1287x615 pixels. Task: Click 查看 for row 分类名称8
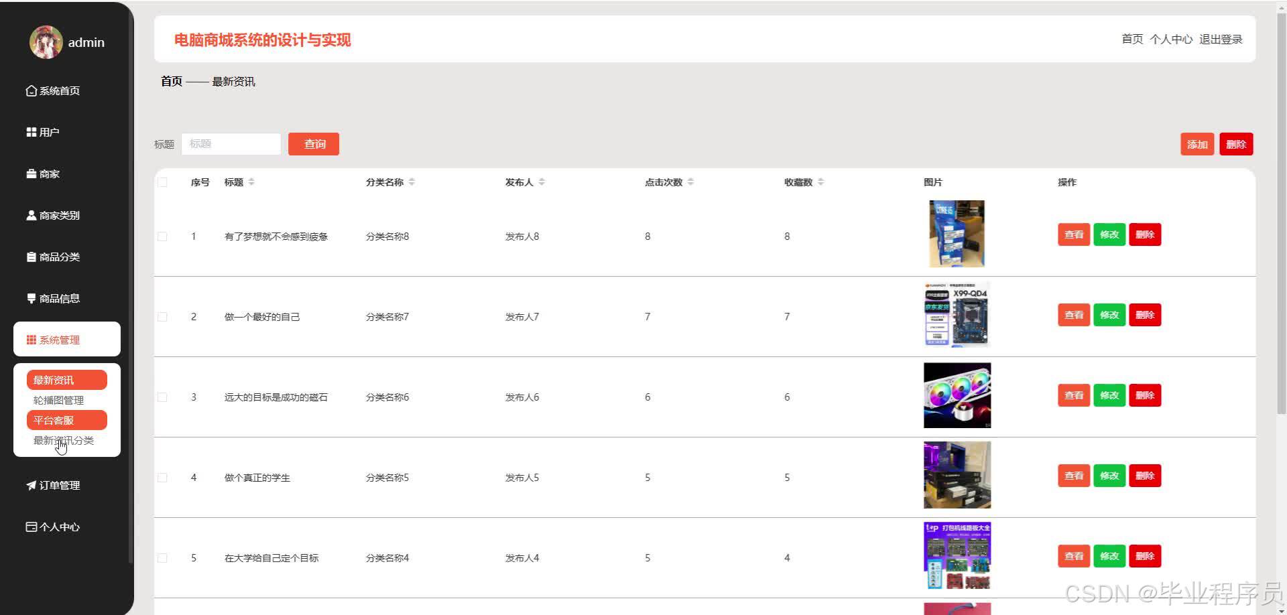(1074, 234)
